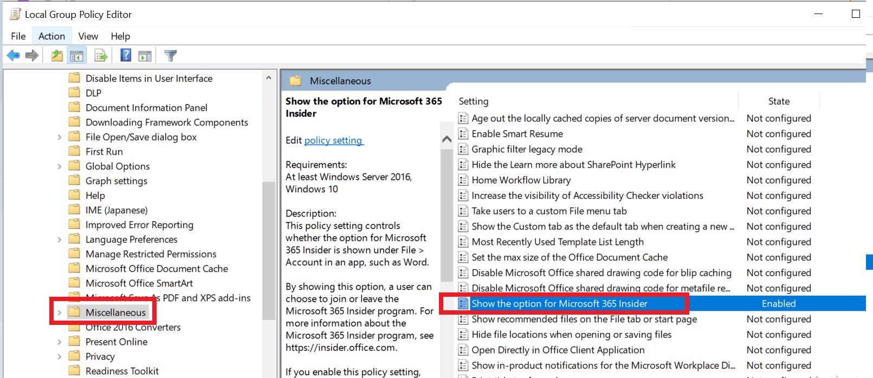Click policy icon beside Show the option for Microsoft 365 Insider
This screenshot has width=873, height=378.
(463, 304)
